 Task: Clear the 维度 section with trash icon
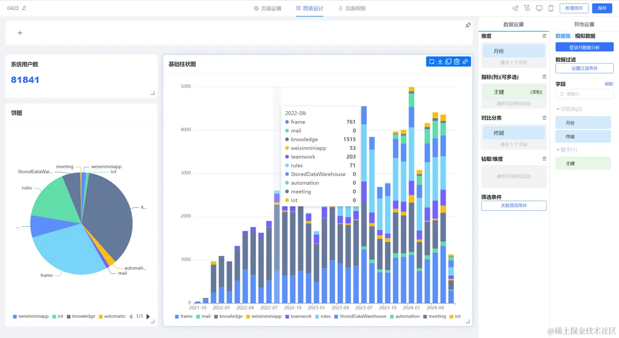tap(544, 36)
